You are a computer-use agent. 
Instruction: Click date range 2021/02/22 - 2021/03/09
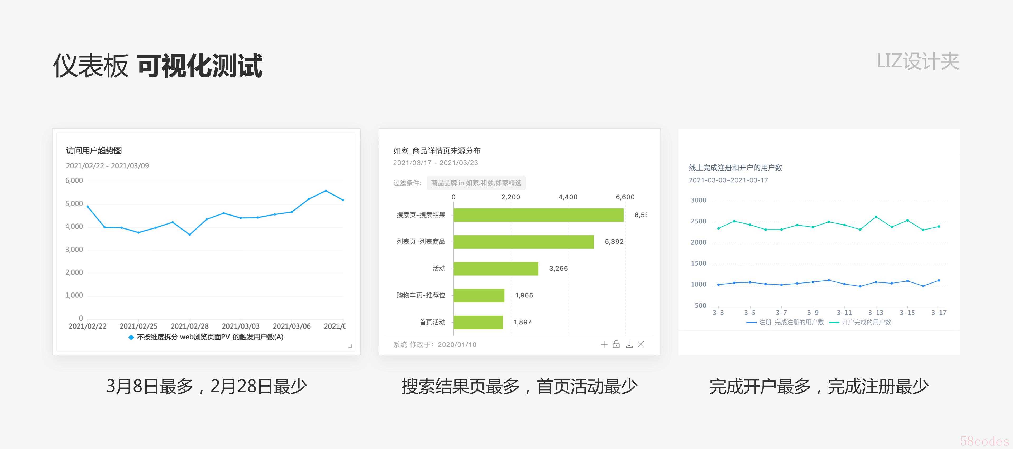coord(107,166)
